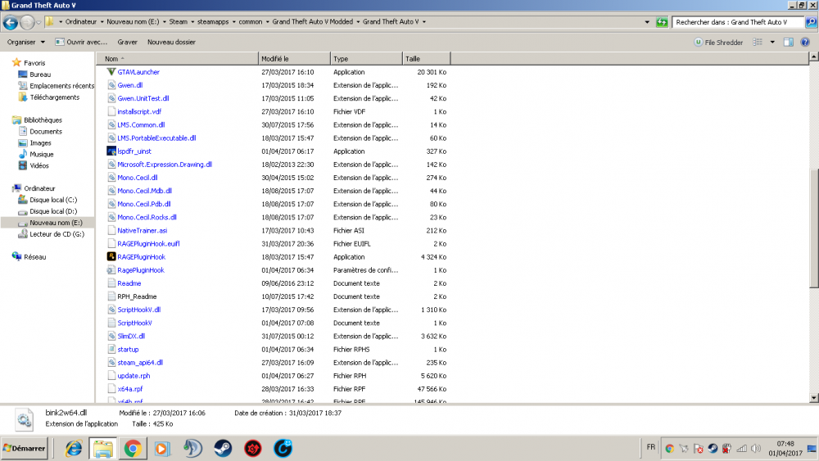Click the vertical scrollbar up arrow
Image resolution: width=819 pixels, height=461 pixels.
[814, 56]
